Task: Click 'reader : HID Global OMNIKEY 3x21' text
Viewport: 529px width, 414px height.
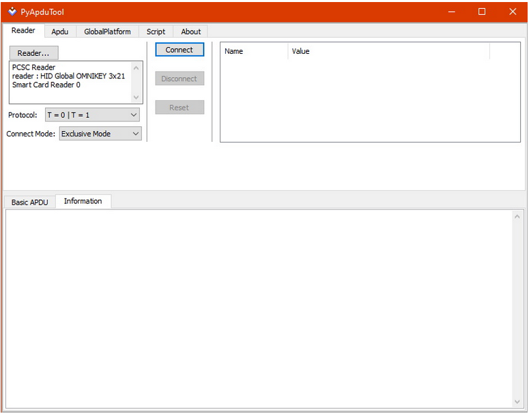Action: (x=68, y=76)
